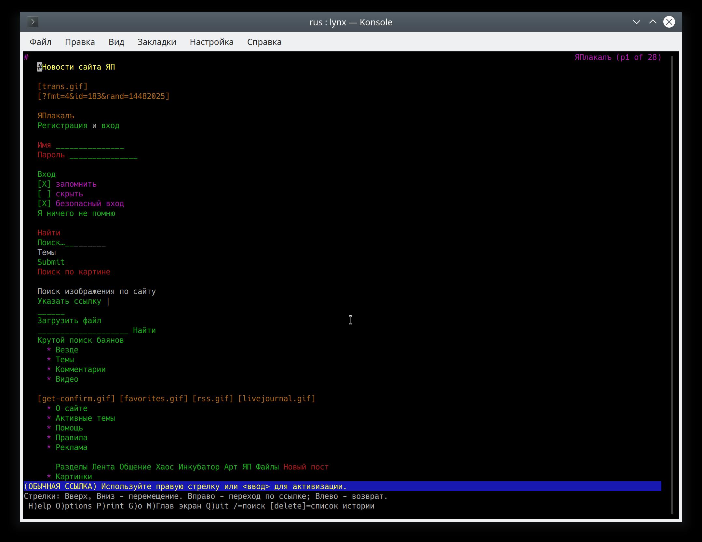This screenshot has height=542, width=702.
Task: Click the Поиск изображения по сайту text
Action: 97,291
